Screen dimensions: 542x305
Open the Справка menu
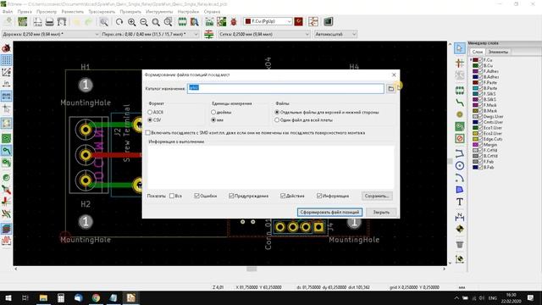click(x=212, y=12)
